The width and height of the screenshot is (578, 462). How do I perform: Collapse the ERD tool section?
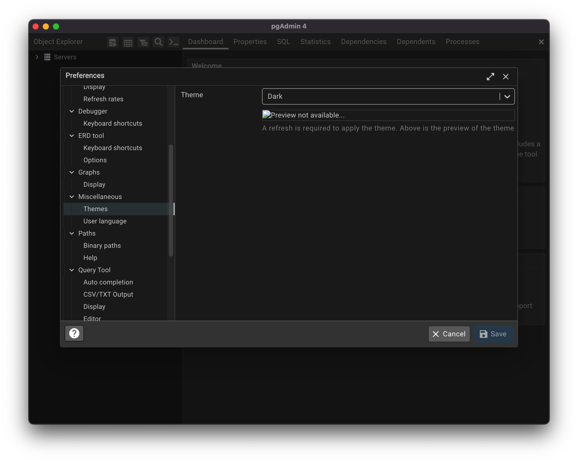click(x=71, y=136)
